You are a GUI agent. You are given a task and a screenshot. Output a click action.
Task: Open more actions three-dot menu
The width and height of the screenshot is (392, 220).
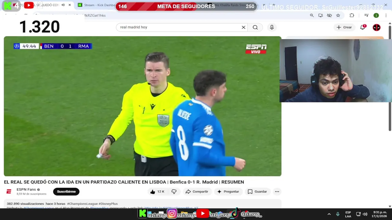(x=277, y=192)
